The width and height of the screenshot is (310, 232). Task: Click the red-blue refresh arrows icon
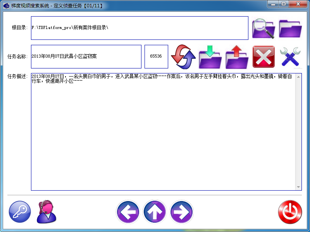click(x=183, y=57)
